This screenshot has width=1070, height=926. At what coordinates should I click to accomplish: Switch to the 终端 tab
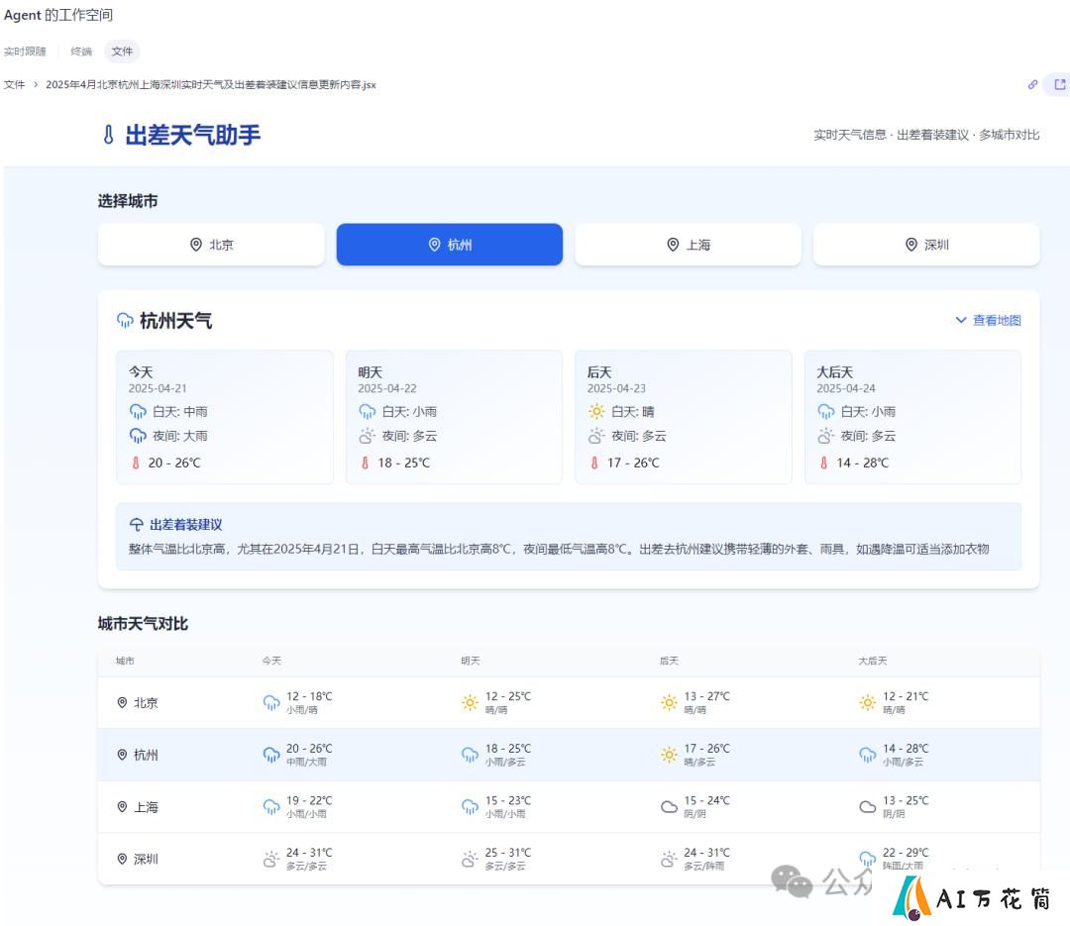point(81,51)
